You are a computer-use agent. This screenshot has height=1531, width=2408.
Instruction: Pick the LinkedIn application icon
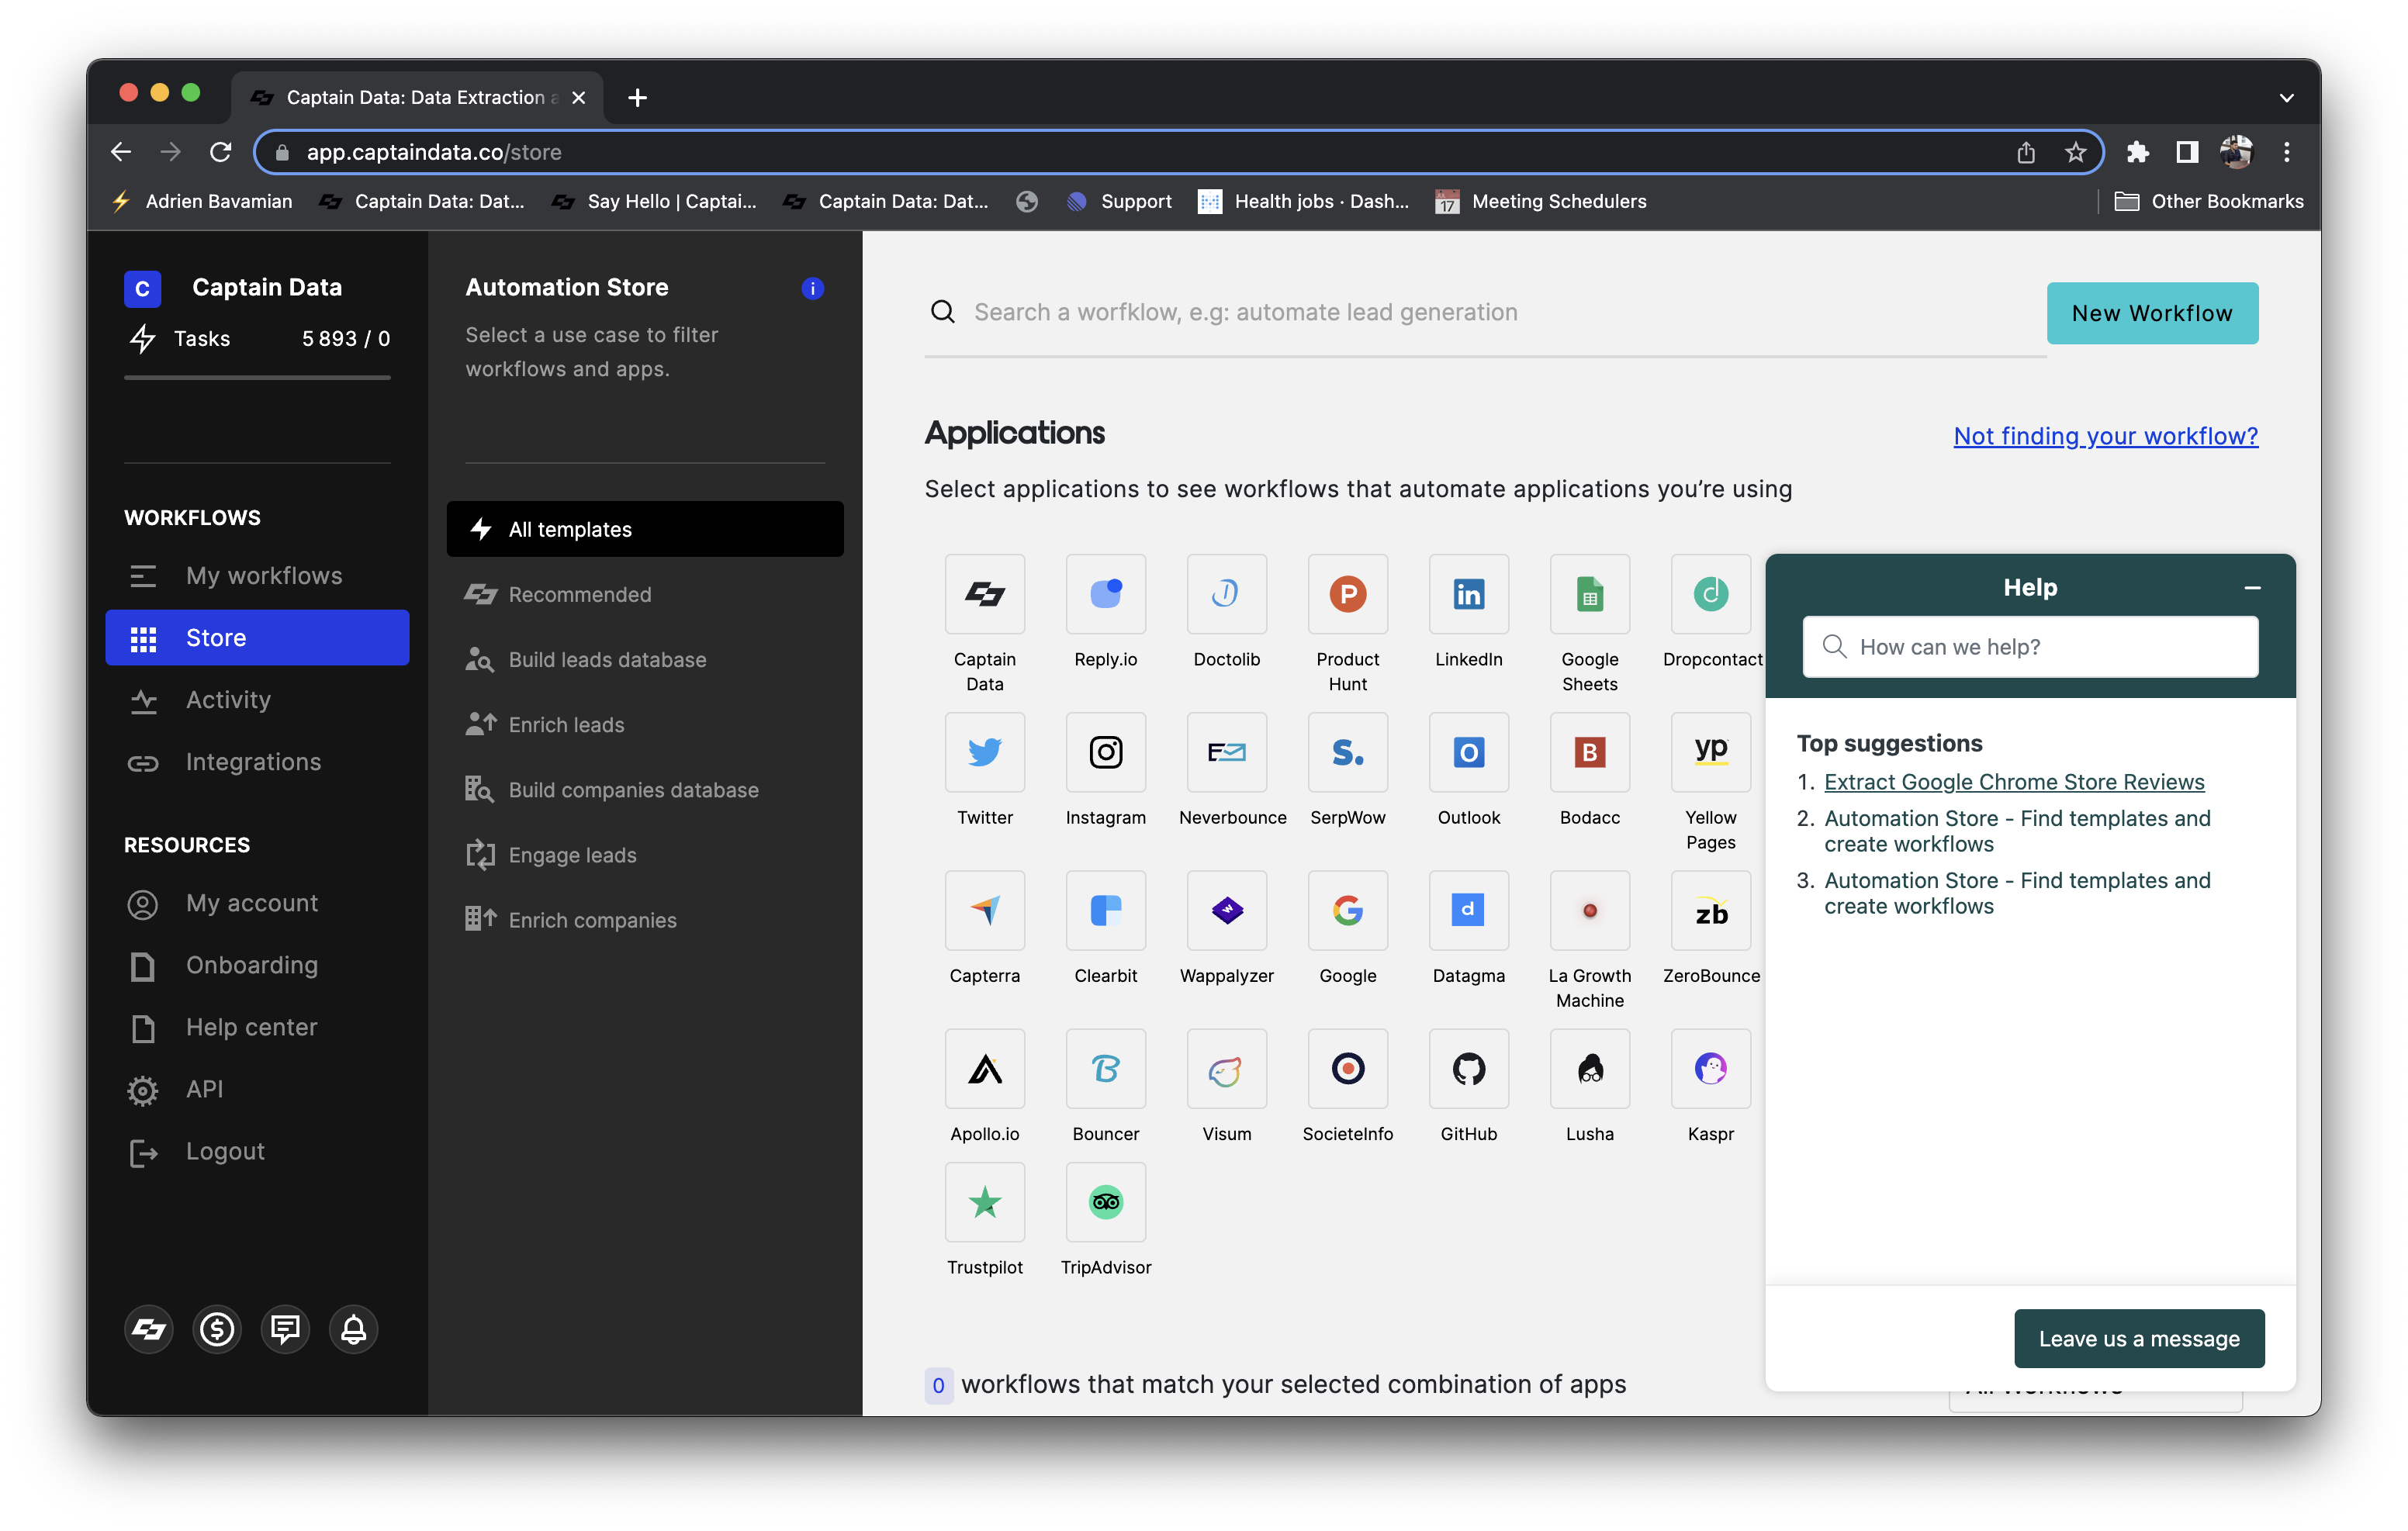pos(1468,594)
